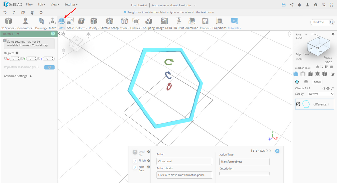Click the save floppy disk icon
This screenshot has height=183, width=337.
pos(284,5)
